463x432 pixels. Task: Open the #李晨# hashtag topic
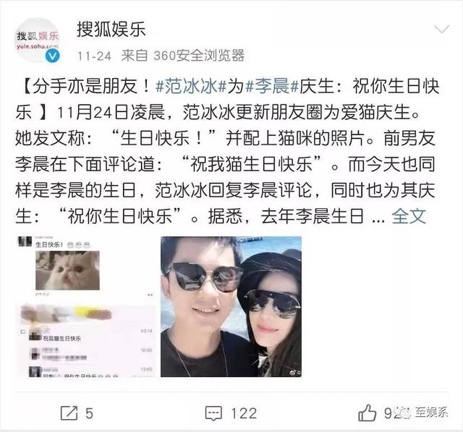272,87
